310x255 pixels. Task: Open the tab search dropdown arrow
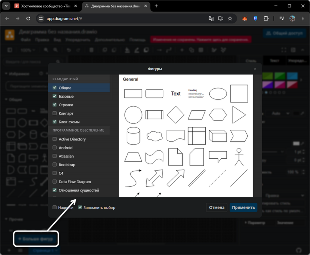coord(6,6)
